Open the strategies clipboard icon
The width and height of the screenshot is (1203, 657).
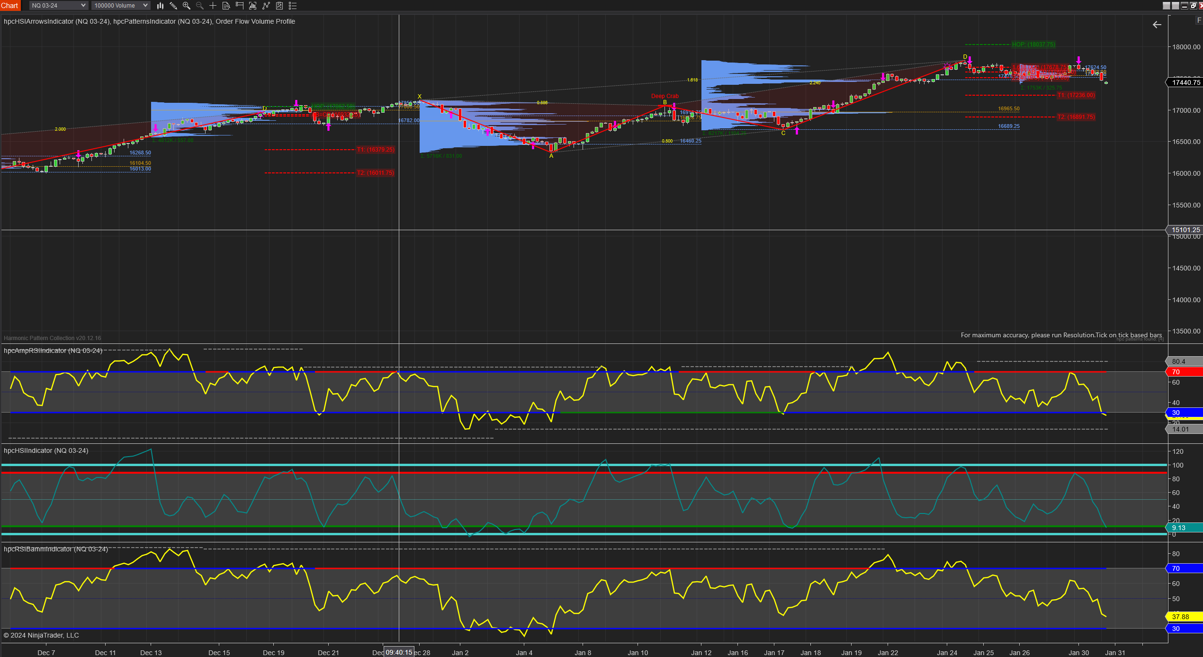point(279,6)
